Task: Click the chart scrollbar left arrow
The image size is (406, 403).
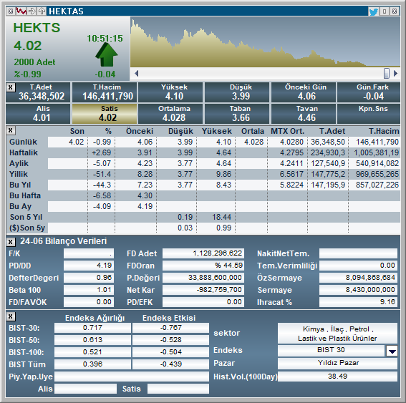Action: (137, 74)
